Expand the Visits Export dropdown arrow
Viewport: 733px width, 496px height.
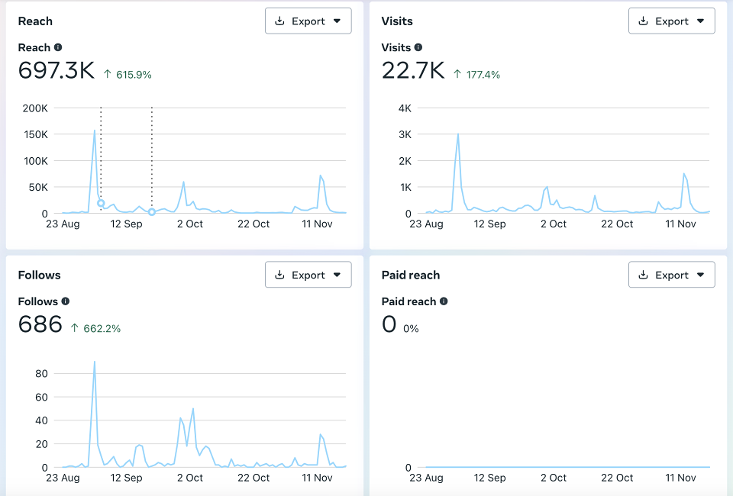(x=700, y=21)
